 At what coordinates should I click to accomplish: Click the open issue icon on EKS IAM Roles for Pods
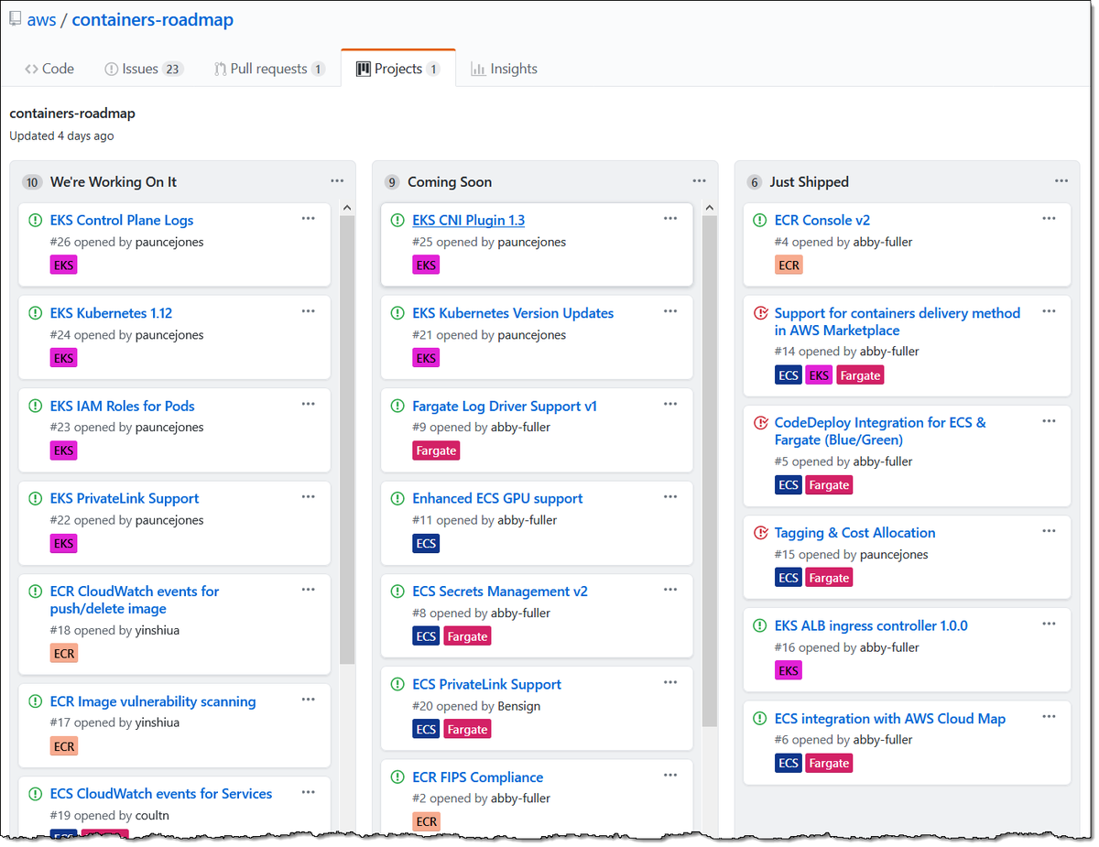(35, 406)
